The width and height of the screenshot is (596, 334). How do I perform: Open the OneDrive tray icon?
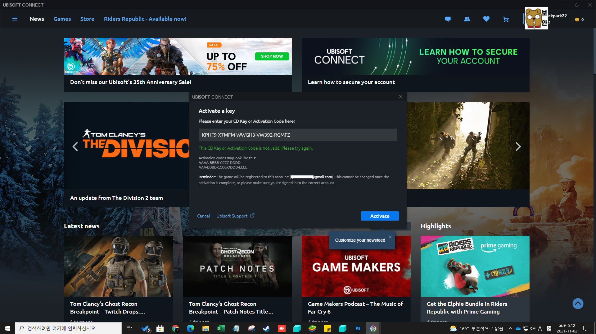(518, 328)
